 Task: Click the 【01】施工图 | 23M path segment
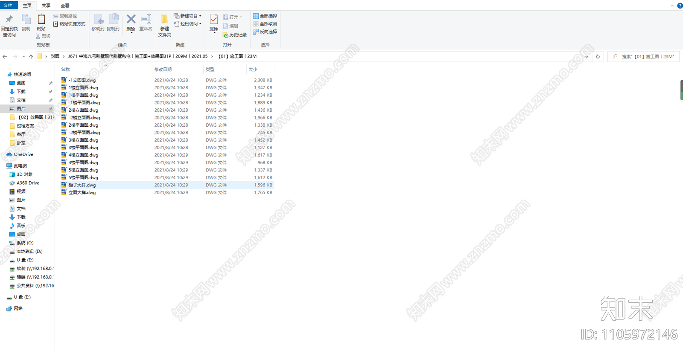click(x=237, y=56)
